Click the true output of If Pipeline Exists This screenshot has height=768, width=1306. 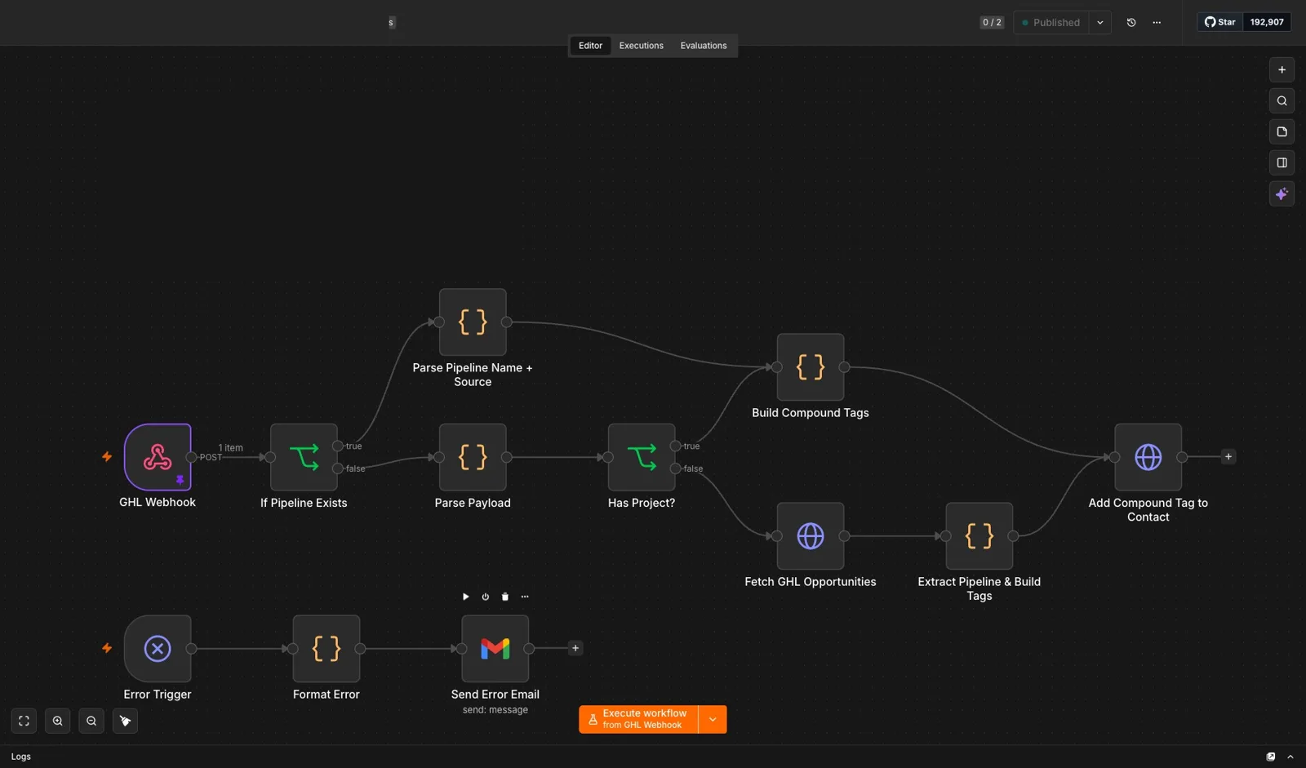[338, 446]
